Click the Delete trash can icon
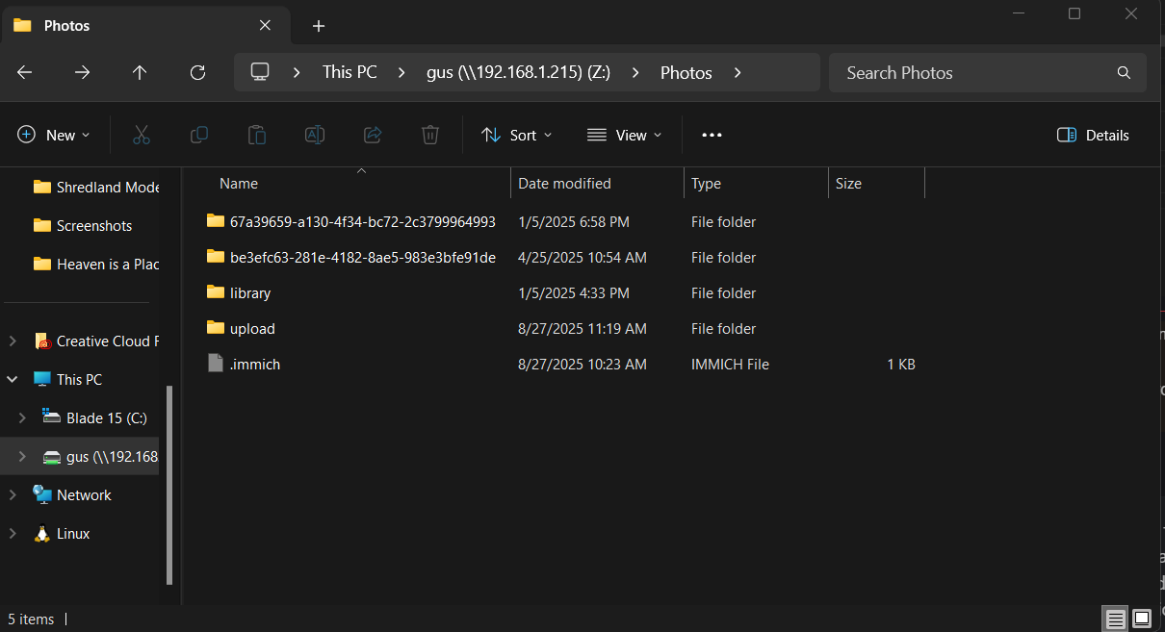The height and width of the screenshot is (632, 1165). pyautogui.click(x=430, y=135)
